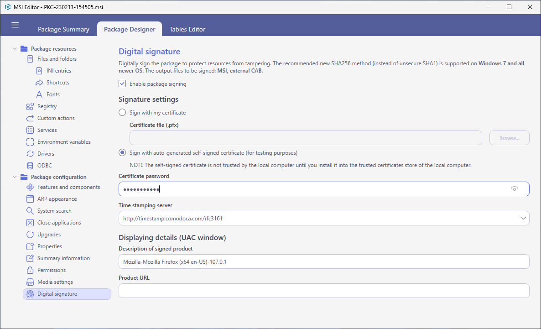Open the Upgrades section label
541x329 pixels.
pyautogui.click(x=49, y=235)
